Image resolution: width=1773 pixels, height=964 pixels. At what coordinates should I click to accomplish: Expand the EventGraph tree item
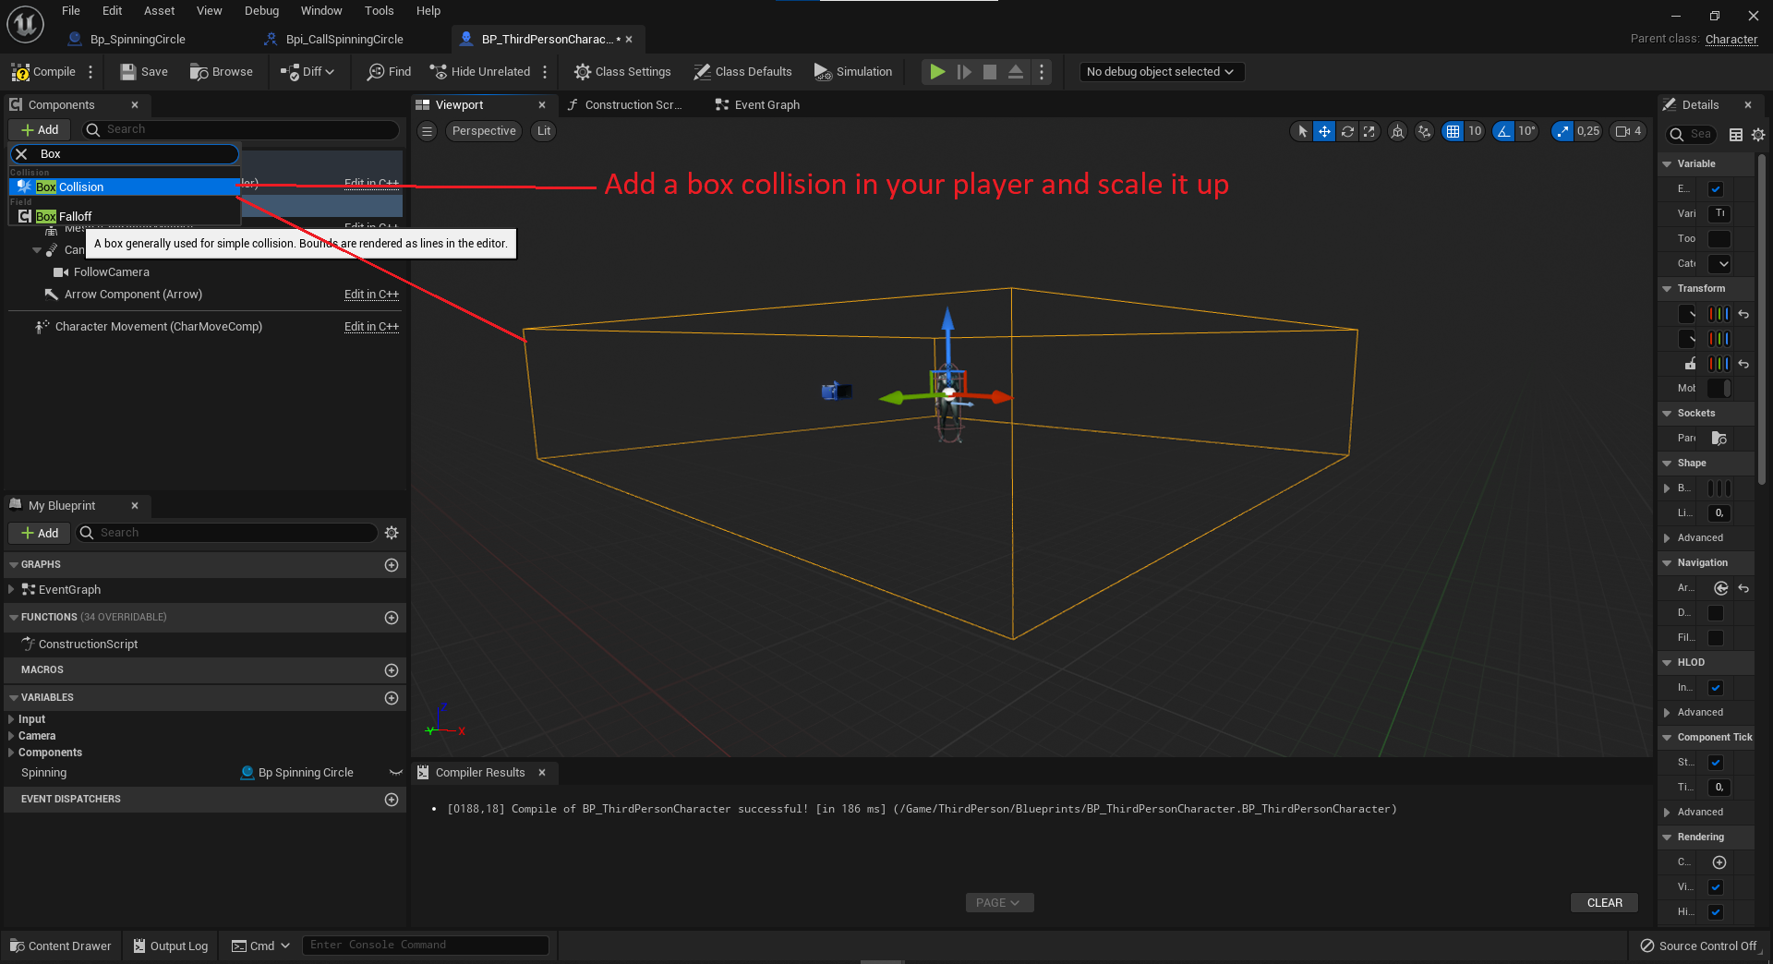(x=11, y=589)
